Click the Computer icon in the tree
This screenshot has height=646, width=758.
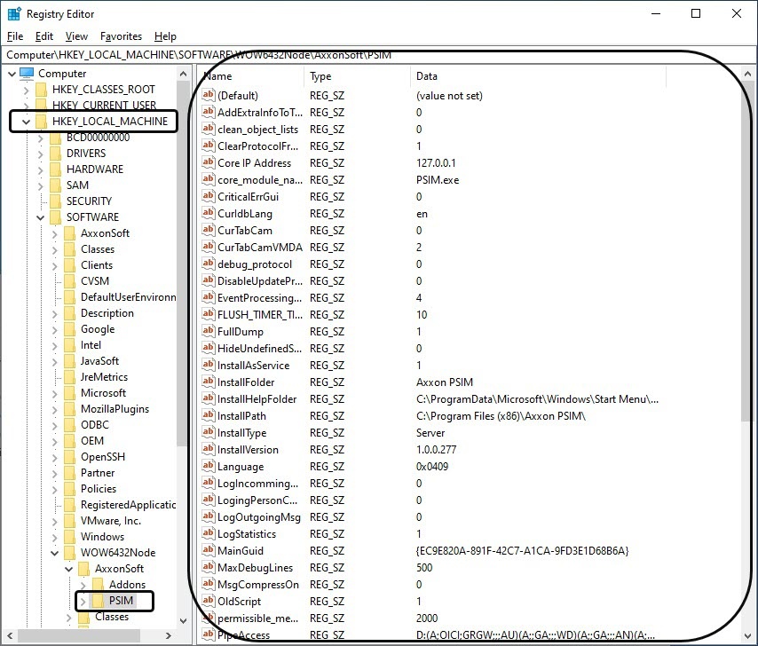point(27,74)
